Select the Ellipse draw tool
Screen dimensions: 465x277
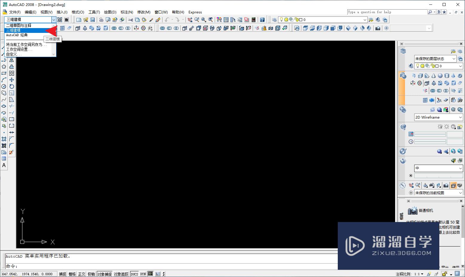tap(4, 106)
